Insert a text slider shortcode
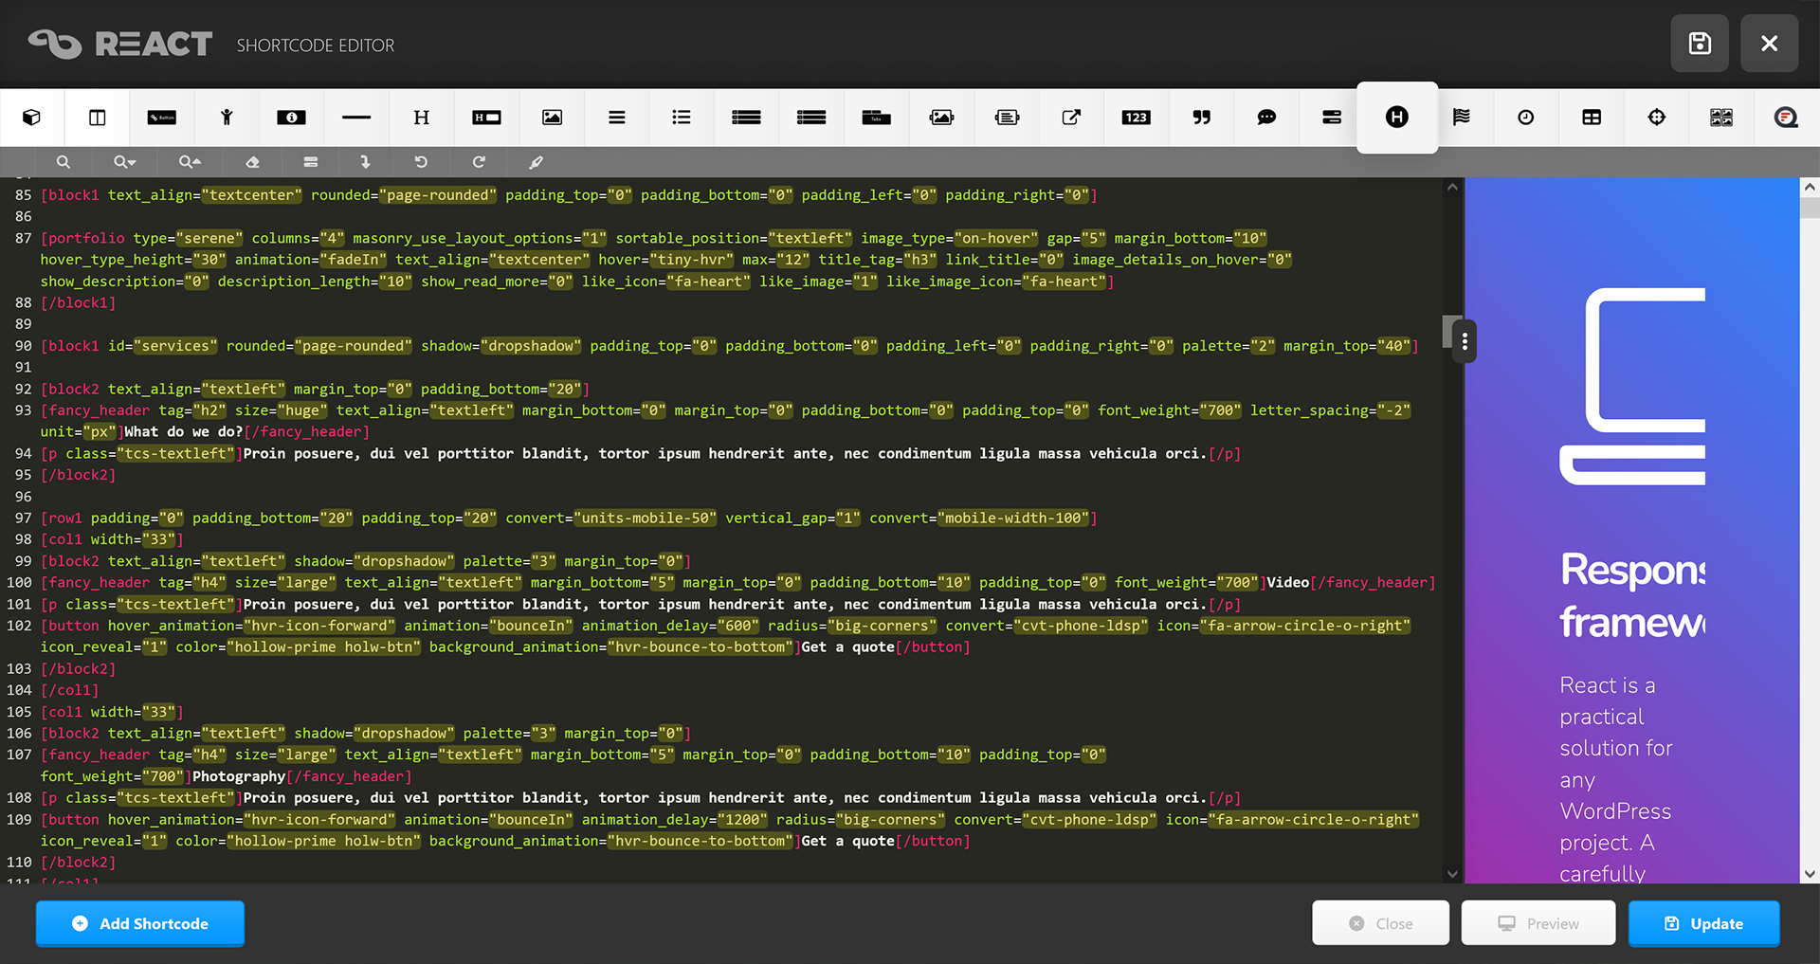Screen dimensions: 1820x964 pos(1007,118)
